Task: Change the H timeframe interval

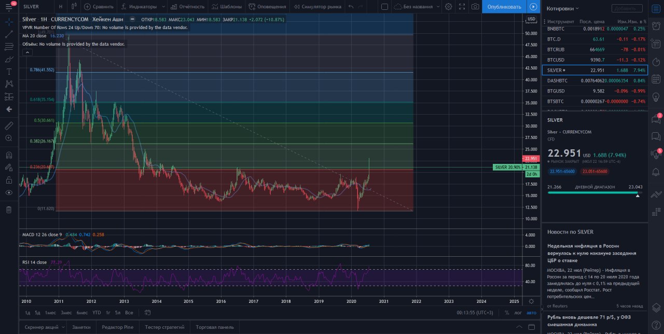Action: pyautogui.click(x=61, y=7)
